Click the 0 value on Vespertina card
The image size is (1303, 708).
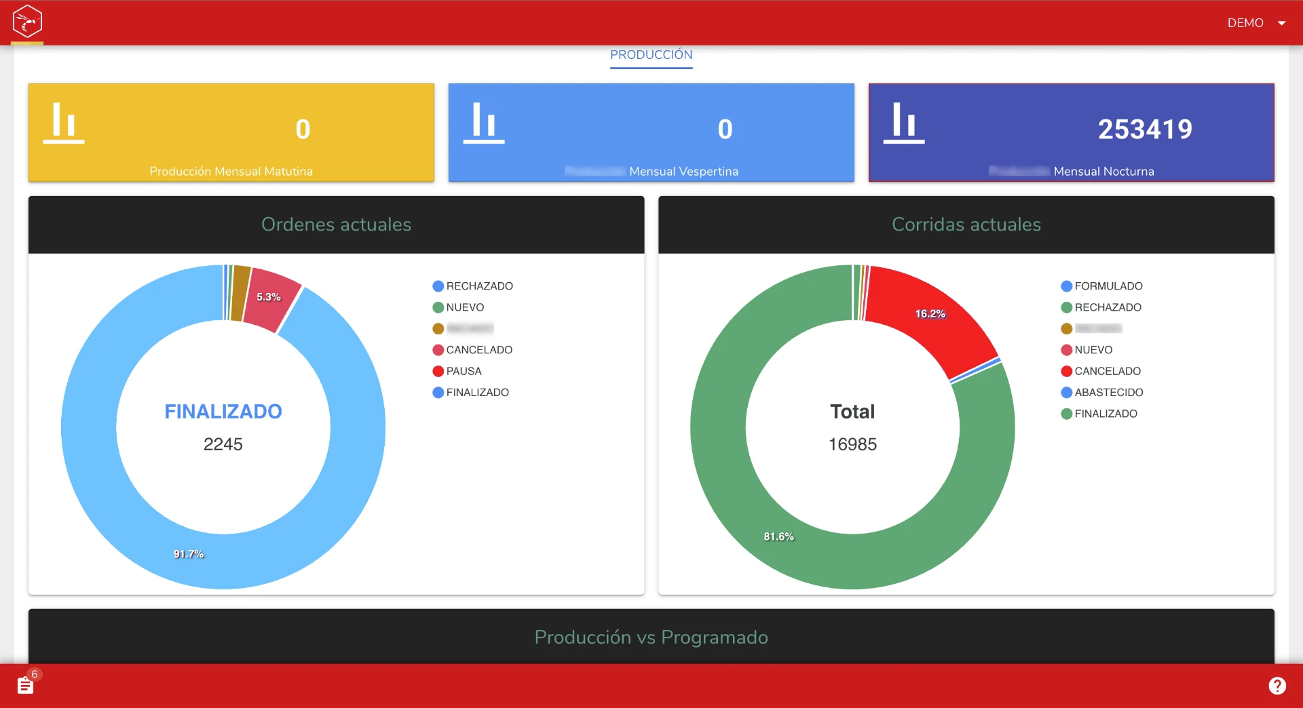pyautogui.click(x=725, y=129)
